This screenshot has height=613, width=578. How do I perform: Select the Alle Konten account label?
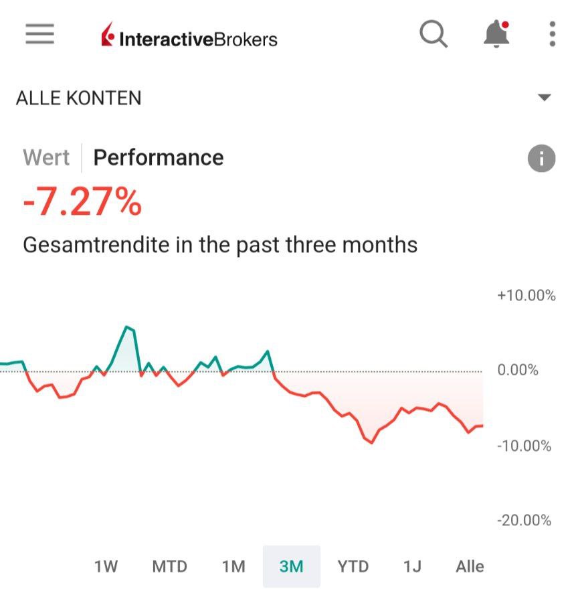pos(79,98)
